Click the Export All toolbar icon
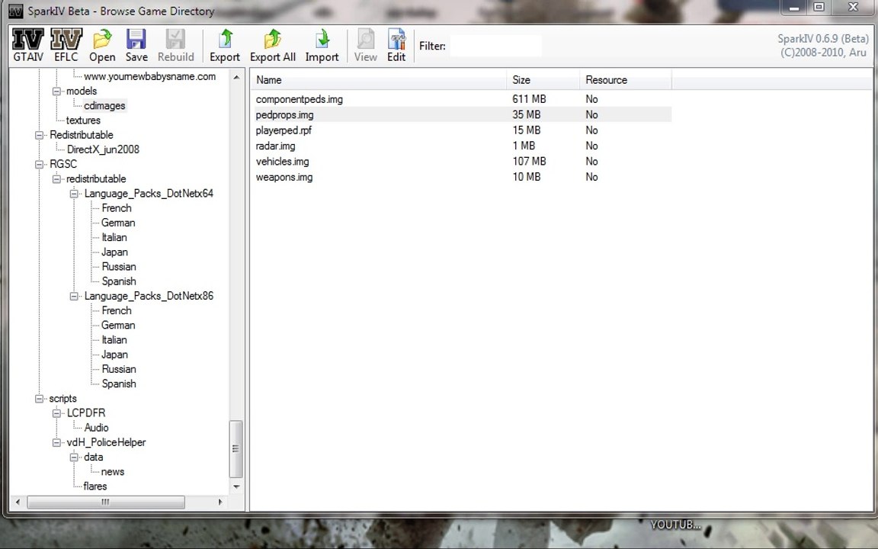Screen dimensions: 878x549 273,45
